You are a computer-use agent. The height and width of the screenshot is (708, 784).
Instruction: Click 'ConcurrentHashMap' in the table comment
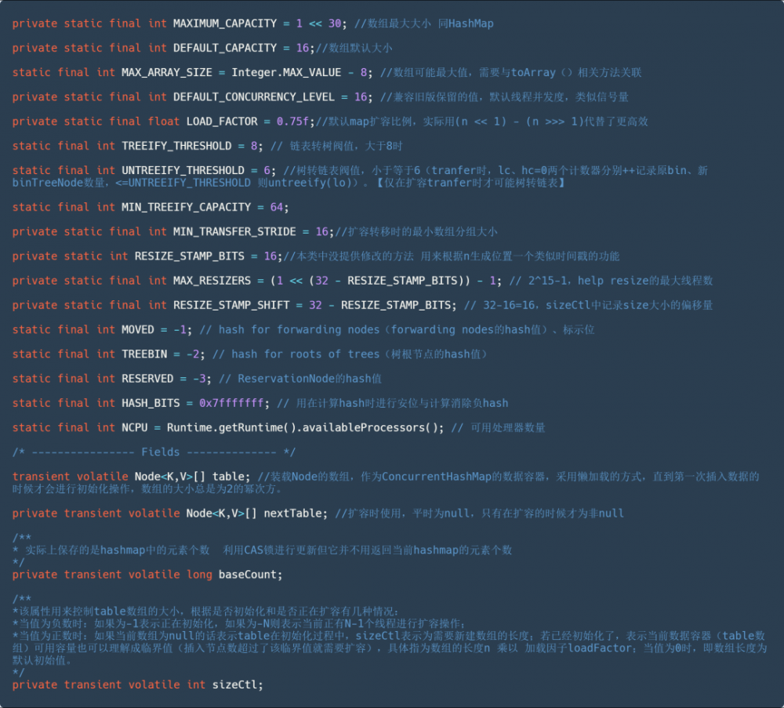pyautogui.click(x=436, y=477)
